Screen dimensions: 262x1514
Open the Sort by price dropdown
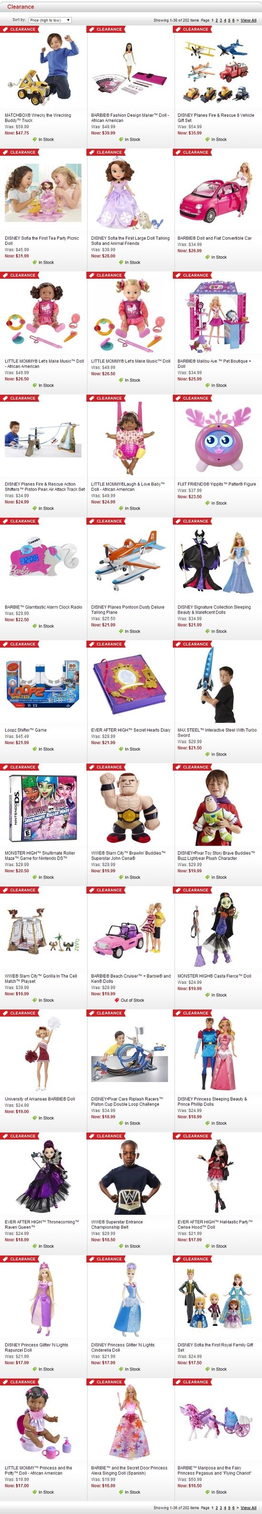[x=50, y=20]
